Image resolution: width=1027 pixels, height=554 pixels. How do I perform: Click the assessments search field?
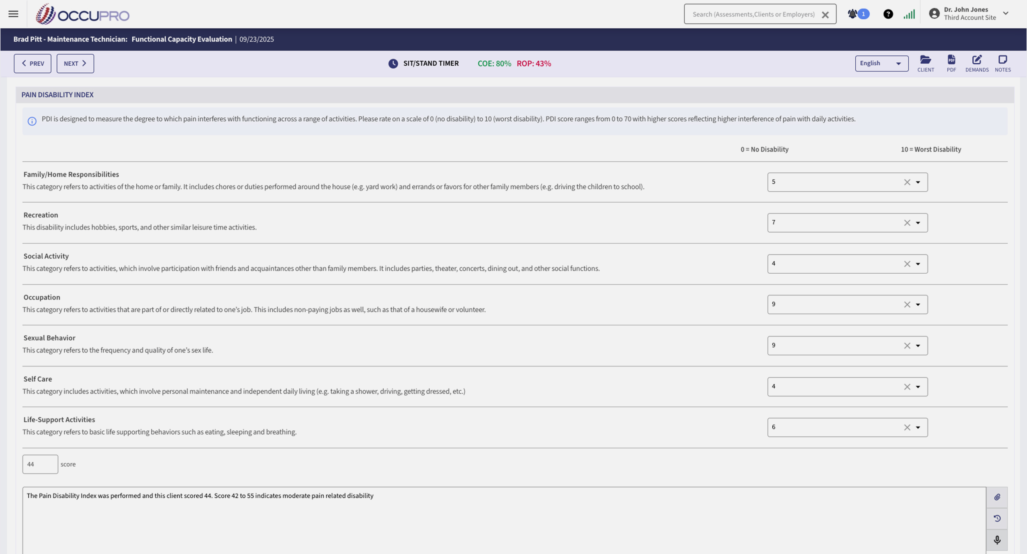753,14
